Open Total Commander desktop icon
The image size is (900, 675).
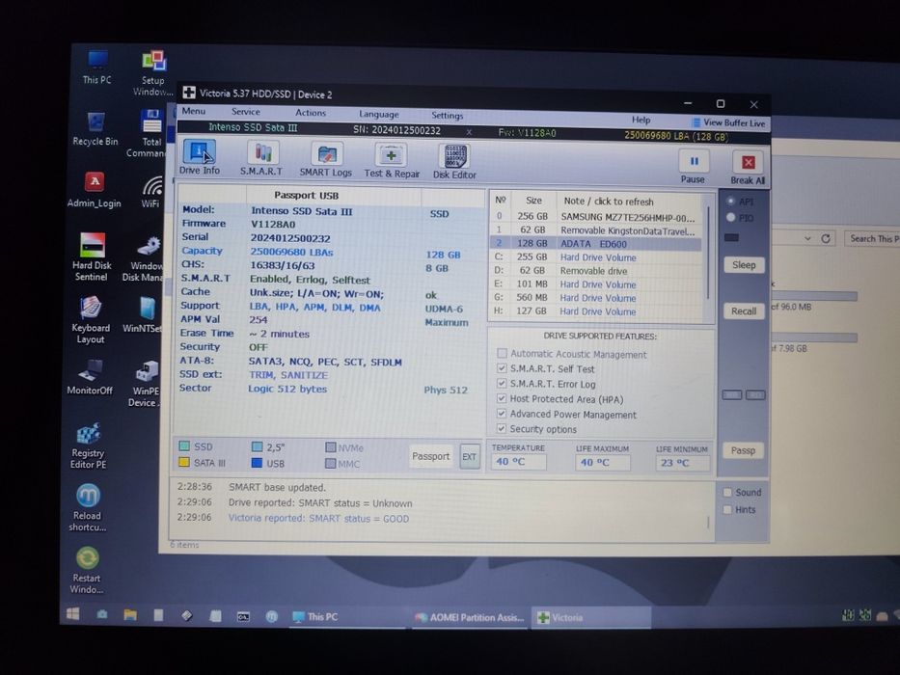tap(150, 134)
